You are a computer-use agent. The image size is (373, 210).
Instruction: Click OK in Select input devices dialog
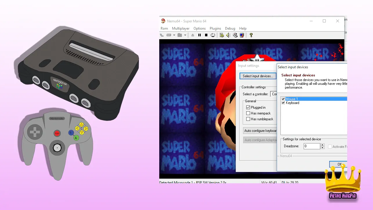339,164
